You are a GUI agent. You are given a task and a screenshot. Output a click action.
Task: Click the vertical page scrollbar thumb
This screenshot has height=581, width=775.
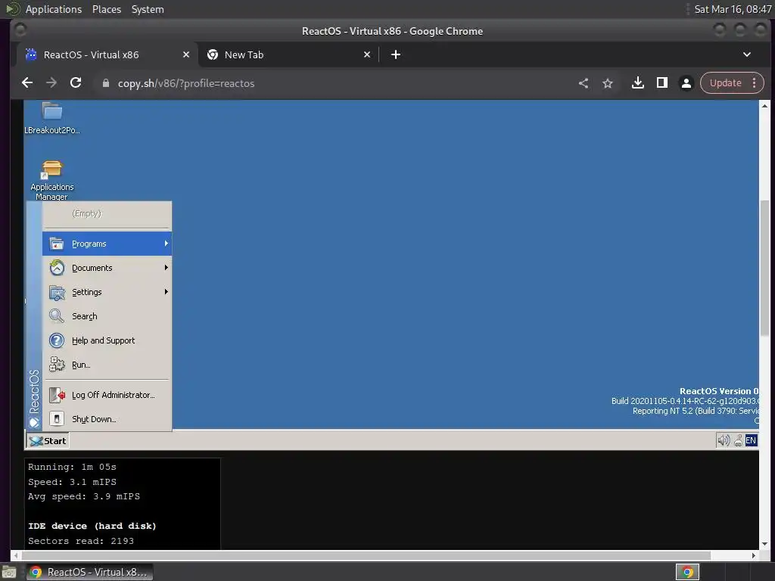764,268
